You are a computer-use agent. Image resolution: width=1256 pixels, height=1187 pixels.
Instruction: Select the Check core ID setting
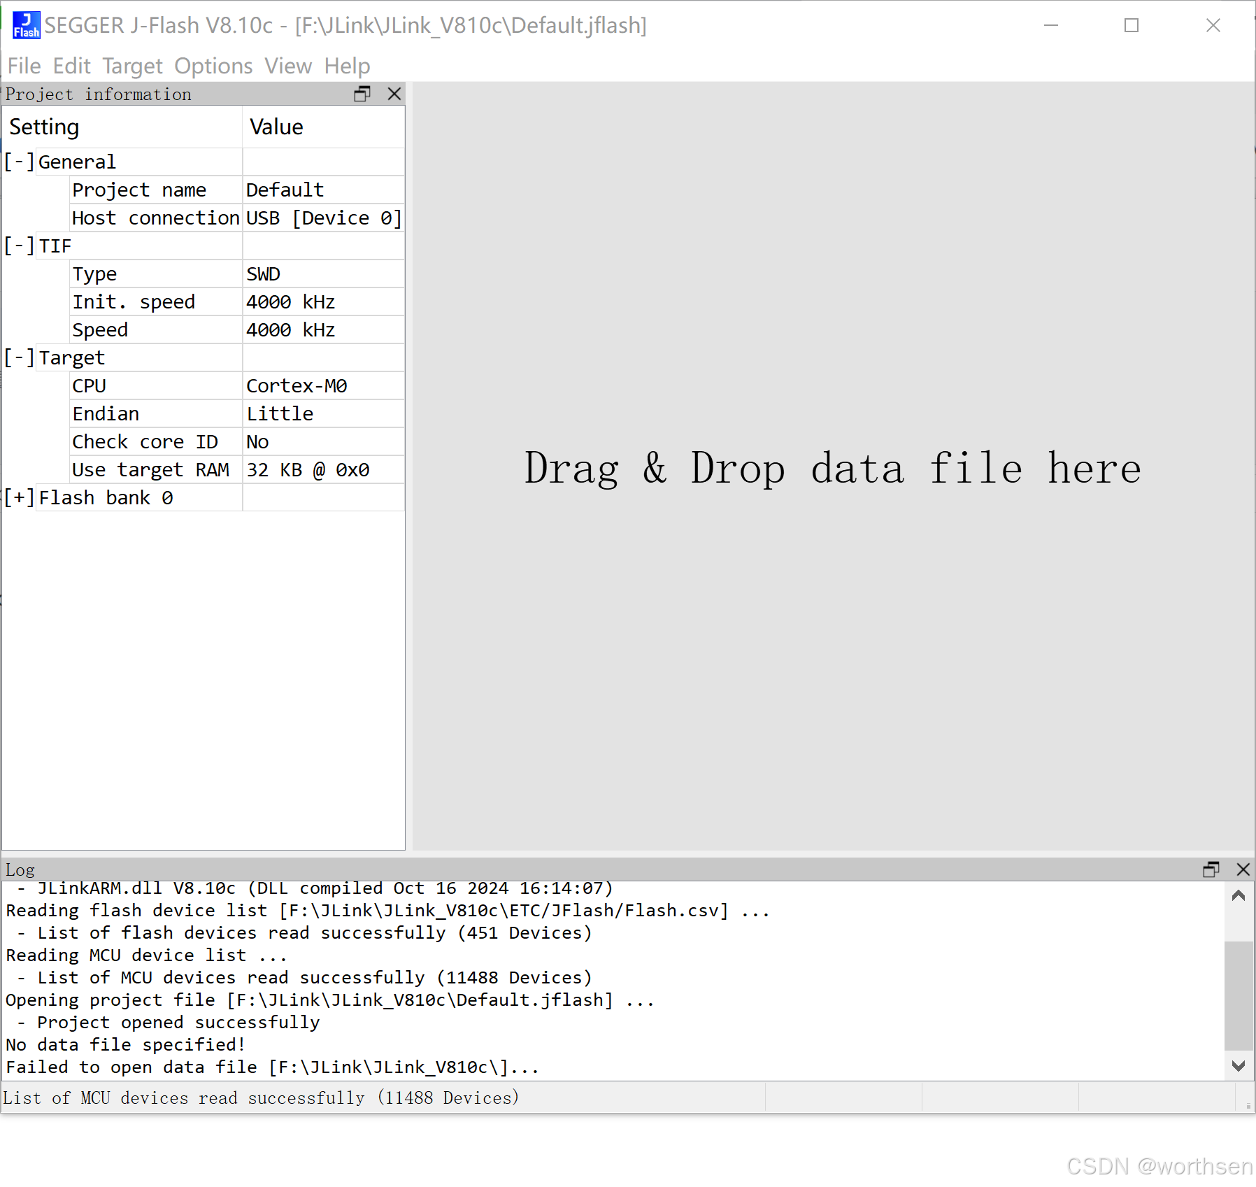point(156,441)
